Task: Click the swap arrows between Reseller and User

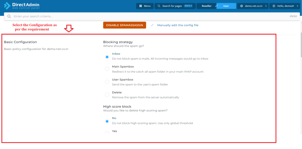Action: tap(216, 6)
